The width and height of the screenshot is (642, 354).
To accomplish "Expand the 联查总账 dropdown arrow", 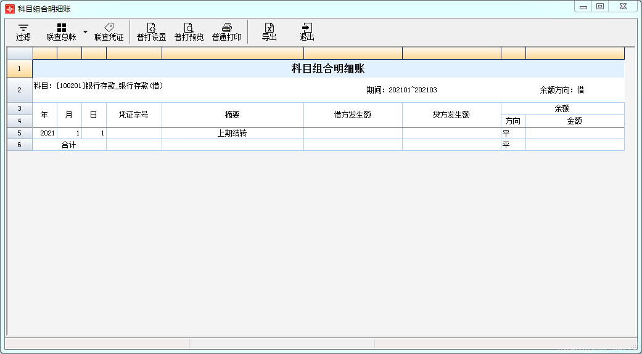I will [85, 31].
